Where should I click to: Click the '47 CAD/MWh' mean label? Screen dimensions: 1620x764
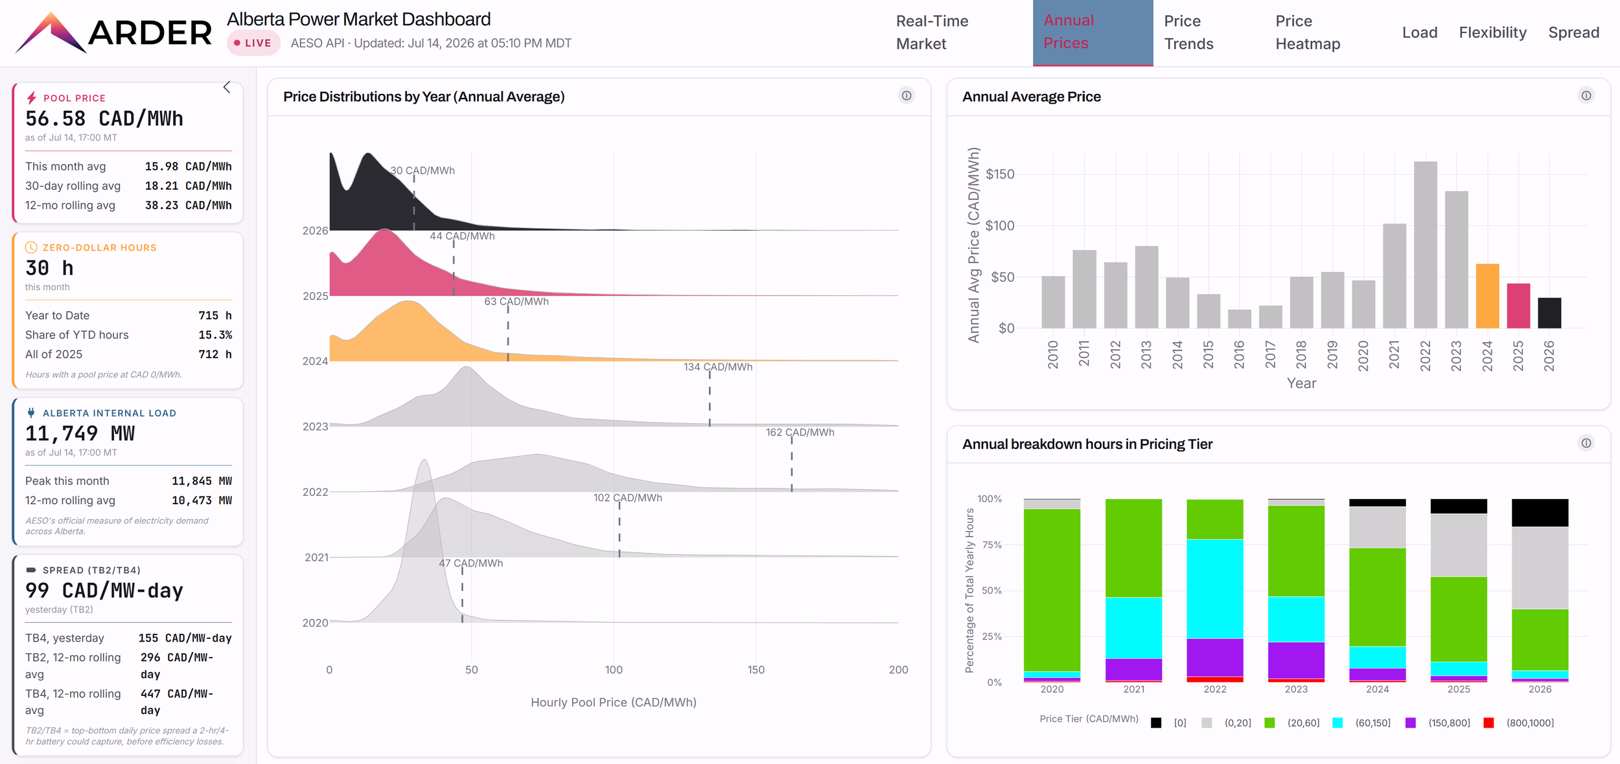[470, 563]
